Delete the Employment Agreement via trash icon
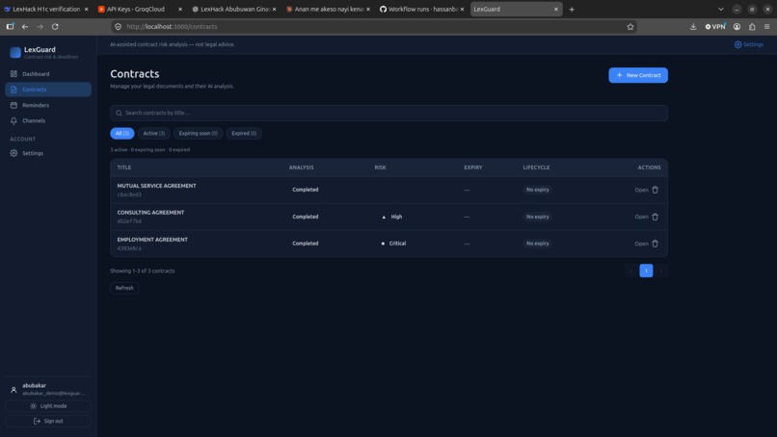Image resolution: width=777 pixels, height=437 pixels. (x=656, y=244)
